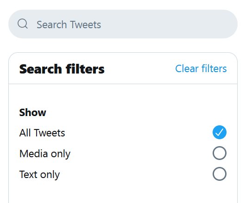The image size is (252, 203).
Task: Click the blue filled circle for All Tweets
Action: tap(220, 132)
